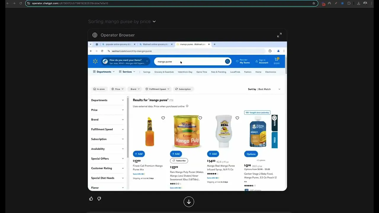Expand the Availability sidebar filter
The image size is (379, 213).
pos(107,149)
